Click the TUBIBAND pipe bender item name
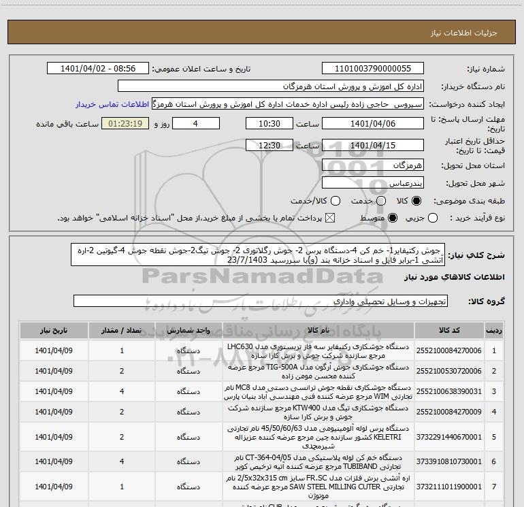The height and width of the screenshot is (507, 524). pos(318,462)
